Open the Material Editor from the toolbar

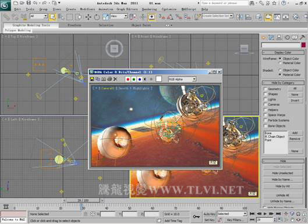[x=296, y=17]
